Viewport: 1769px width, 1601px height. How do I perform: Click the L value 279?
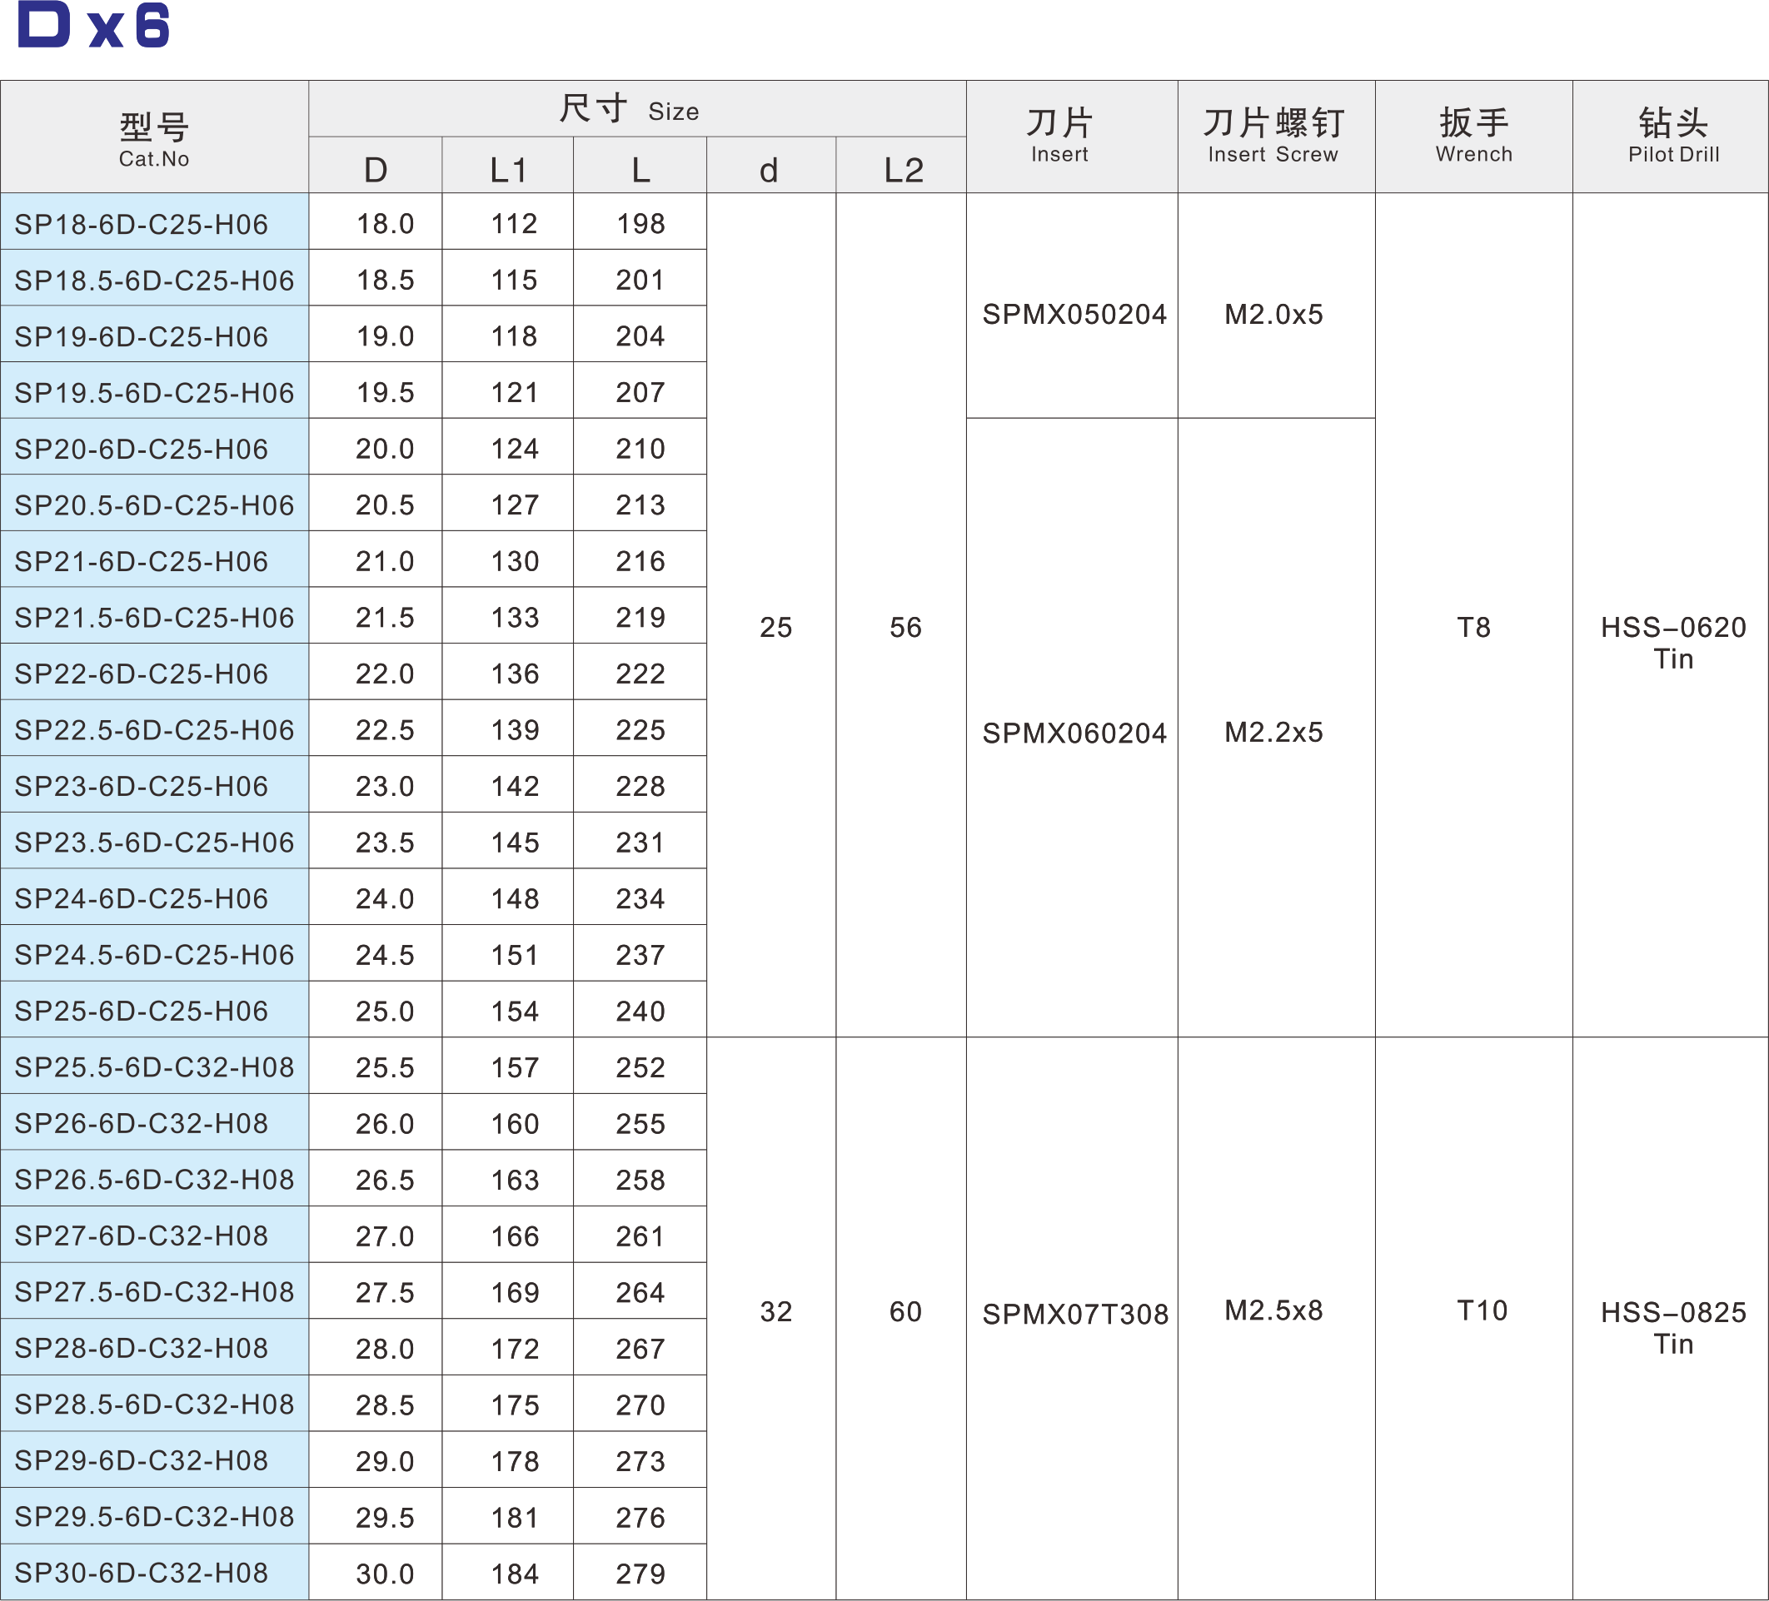coord(640,1572)
